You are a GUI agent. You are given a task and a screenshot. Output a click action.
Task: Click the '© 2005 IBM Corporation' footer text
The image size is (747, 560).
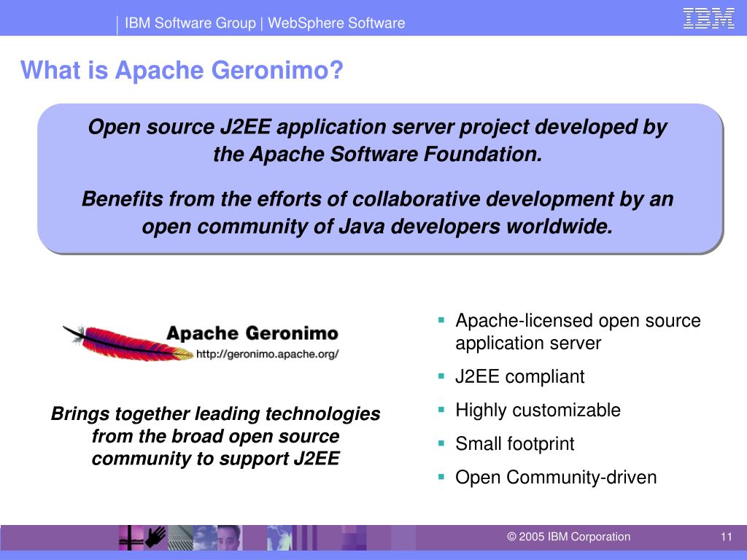(x=568, y=537)
